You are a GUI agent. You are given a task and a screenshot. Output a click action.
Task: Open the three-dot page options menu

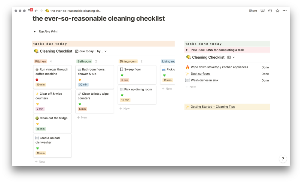pyautogui.click(x=285, y=11)
